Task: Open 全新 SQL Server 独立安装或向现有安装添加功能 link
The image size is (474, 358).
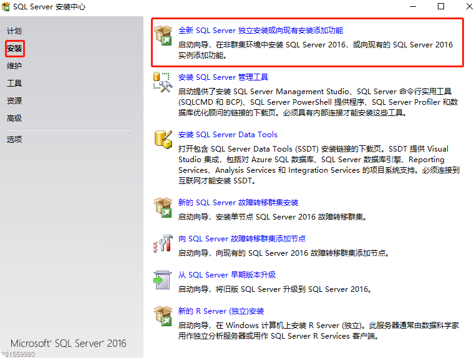Action: pos(261,31)
